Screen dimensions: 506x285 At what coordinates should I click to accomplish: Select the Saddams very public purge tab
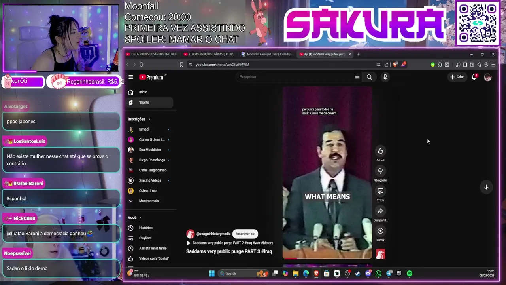[x=324, y=54]
